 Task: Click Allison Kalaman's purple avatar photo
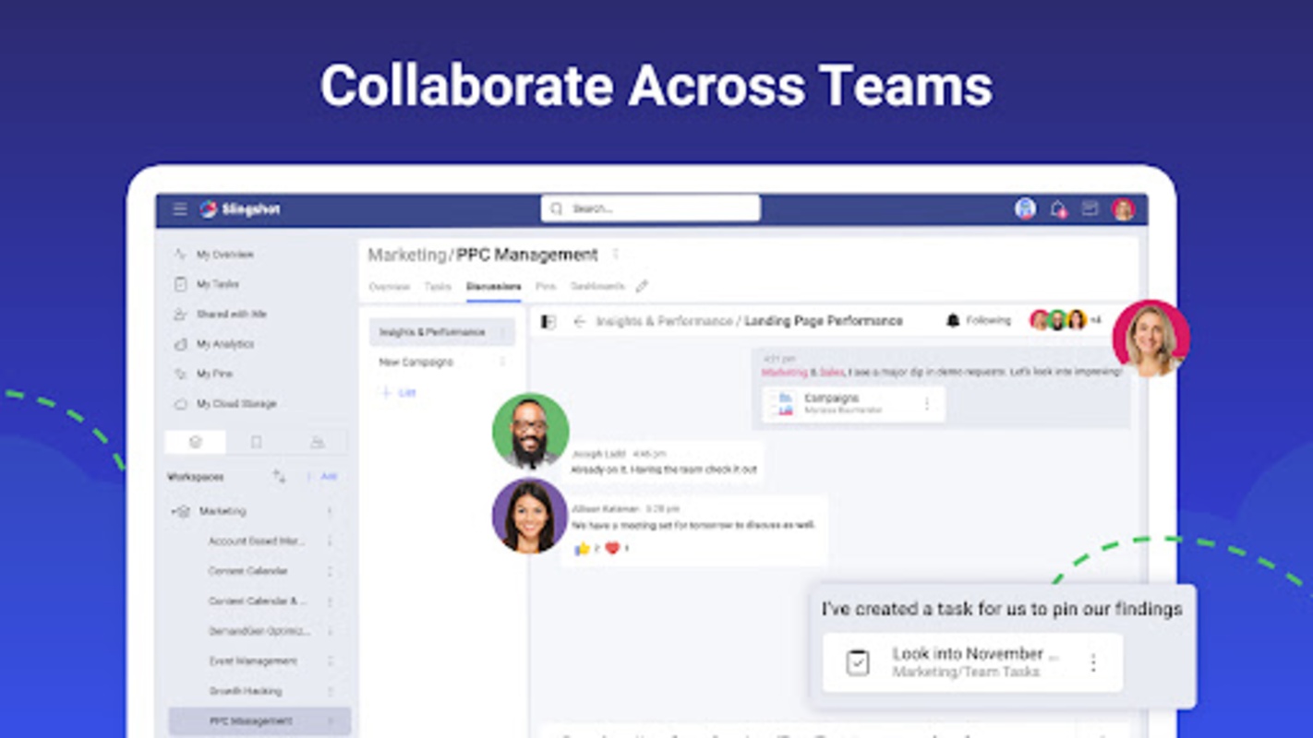(x=530, y=516)
